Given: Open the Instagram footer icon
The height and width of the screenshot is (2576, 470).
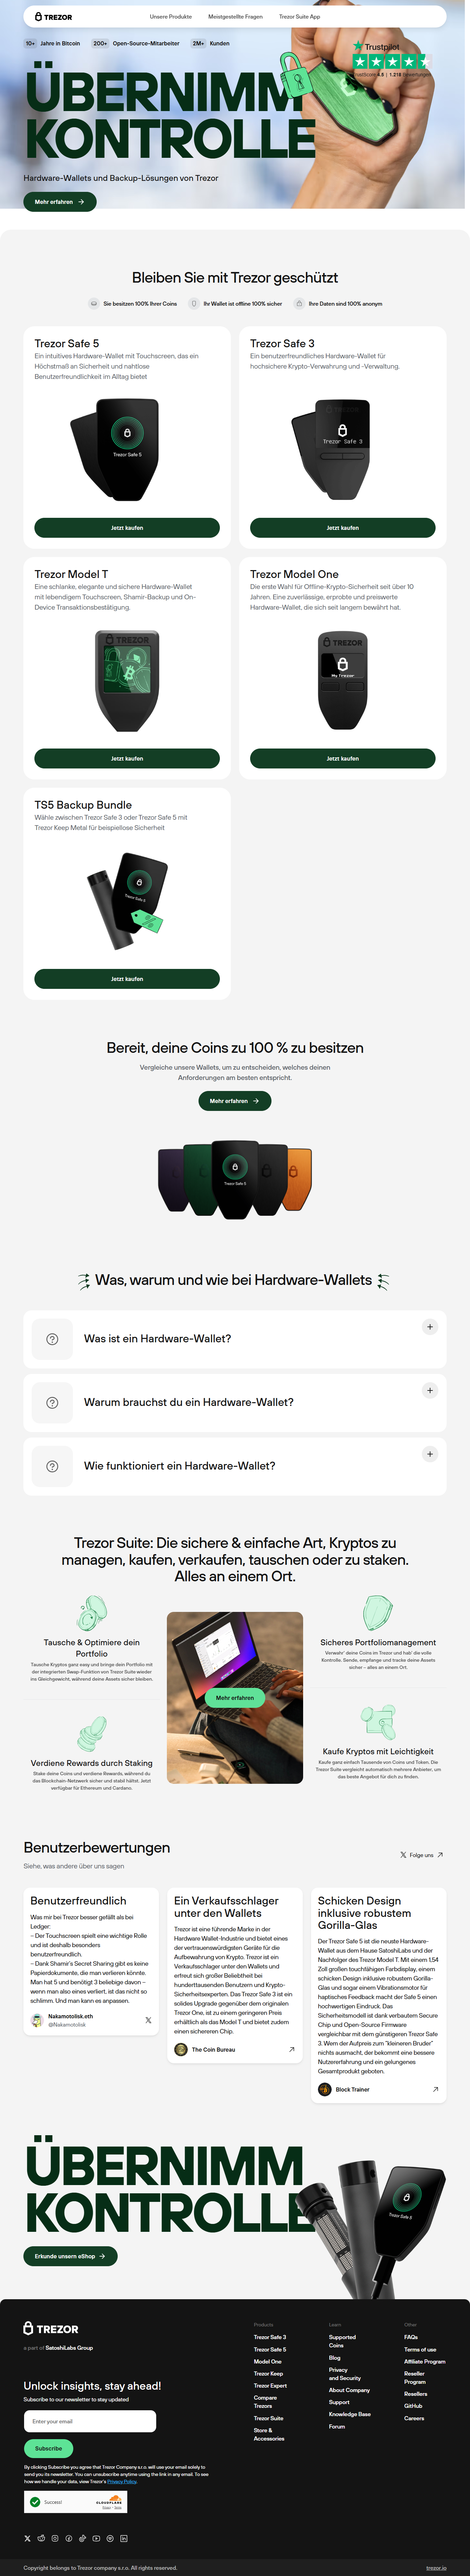Looking at the screenshot, I should click(x=55, y=2538).
